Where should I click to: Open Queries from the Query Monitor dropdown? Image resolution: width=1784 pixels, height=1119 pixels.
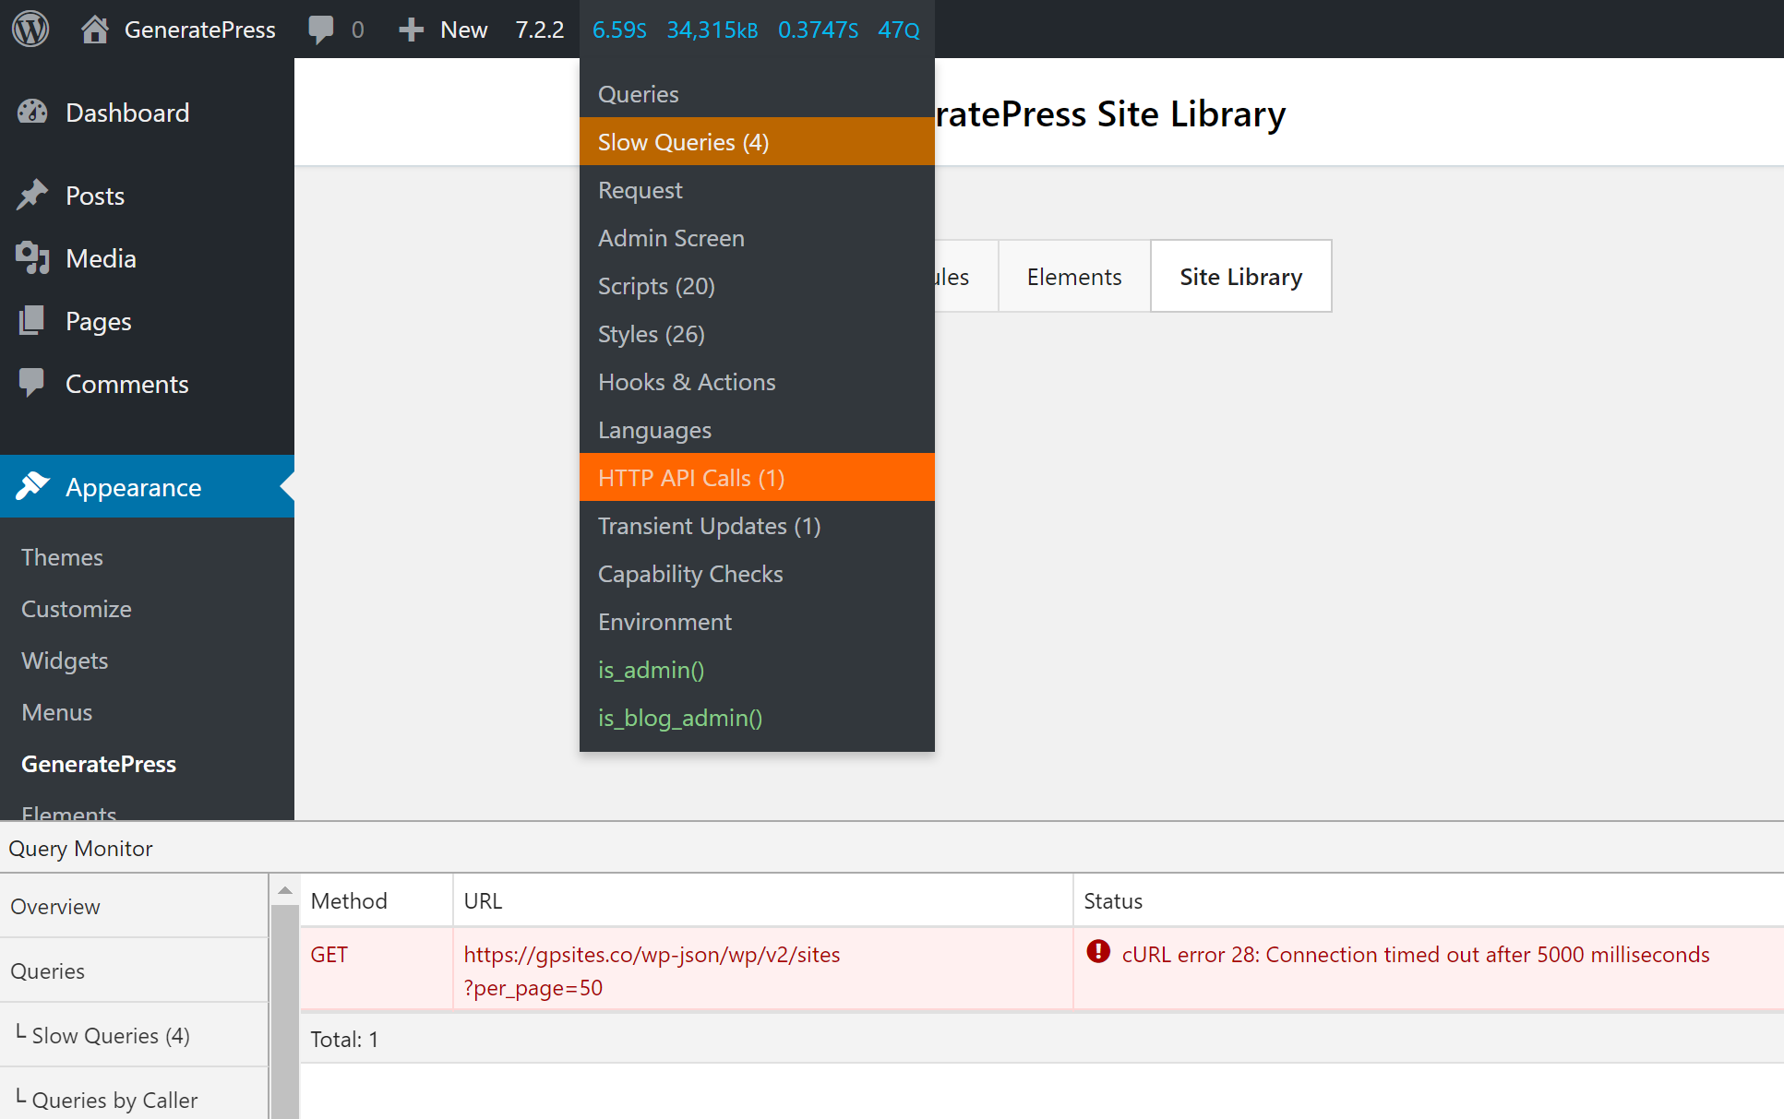click(757, 94)
